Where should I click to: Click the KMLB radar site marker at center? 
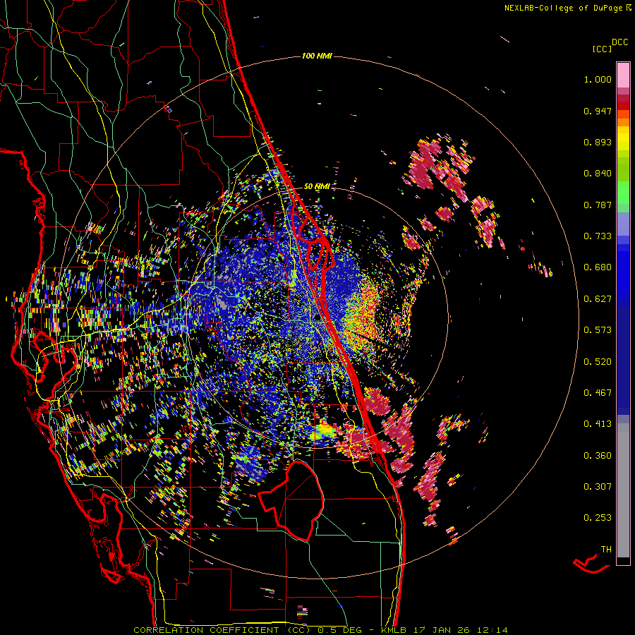[317, 318]
